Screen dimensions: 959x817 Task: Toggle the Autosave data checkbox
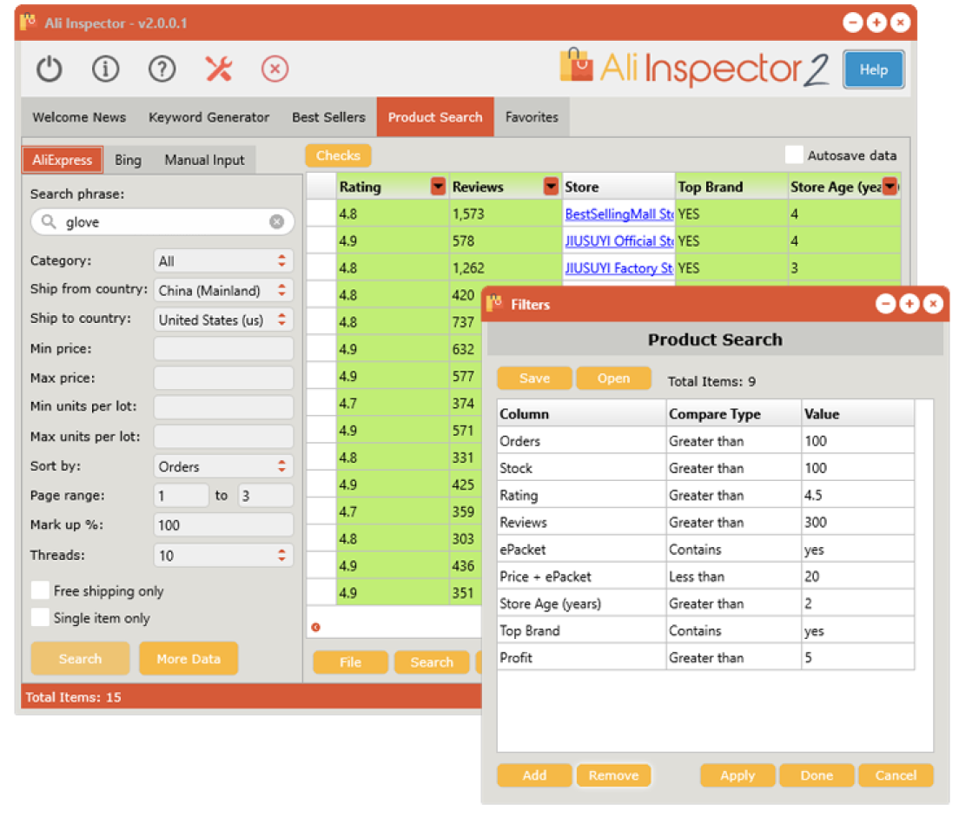[793, 155]
